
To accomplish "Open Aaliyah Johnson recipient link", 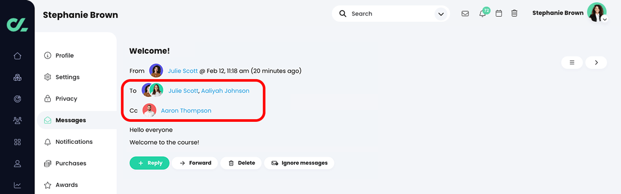I will point(225,91).
